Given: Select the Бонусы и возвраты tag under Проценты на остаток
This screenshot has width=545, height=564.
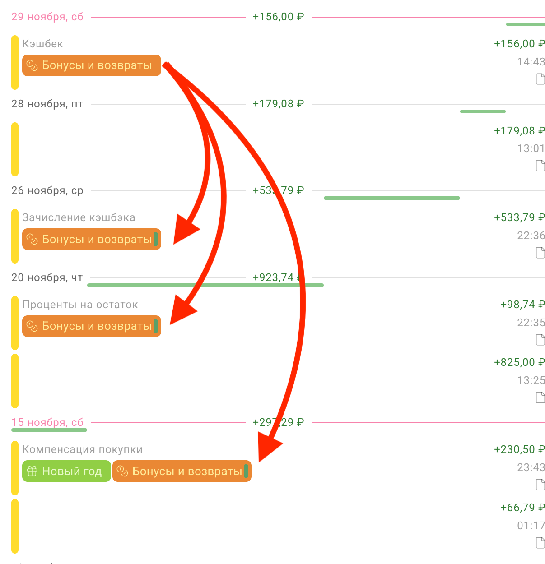Looking at the screenshot, I should (91, 326).
